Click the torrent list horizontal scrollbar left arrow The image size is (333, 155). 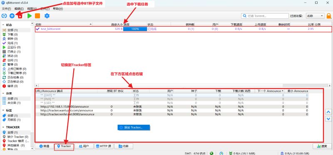pyautogui.click(x=37, y=86)
